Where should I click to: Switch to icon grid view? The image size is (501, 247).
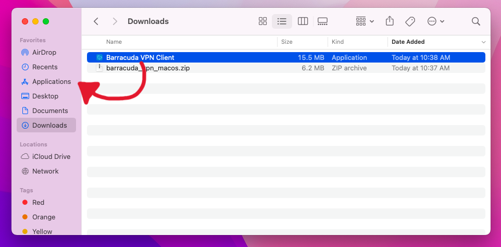click(262, 21)
